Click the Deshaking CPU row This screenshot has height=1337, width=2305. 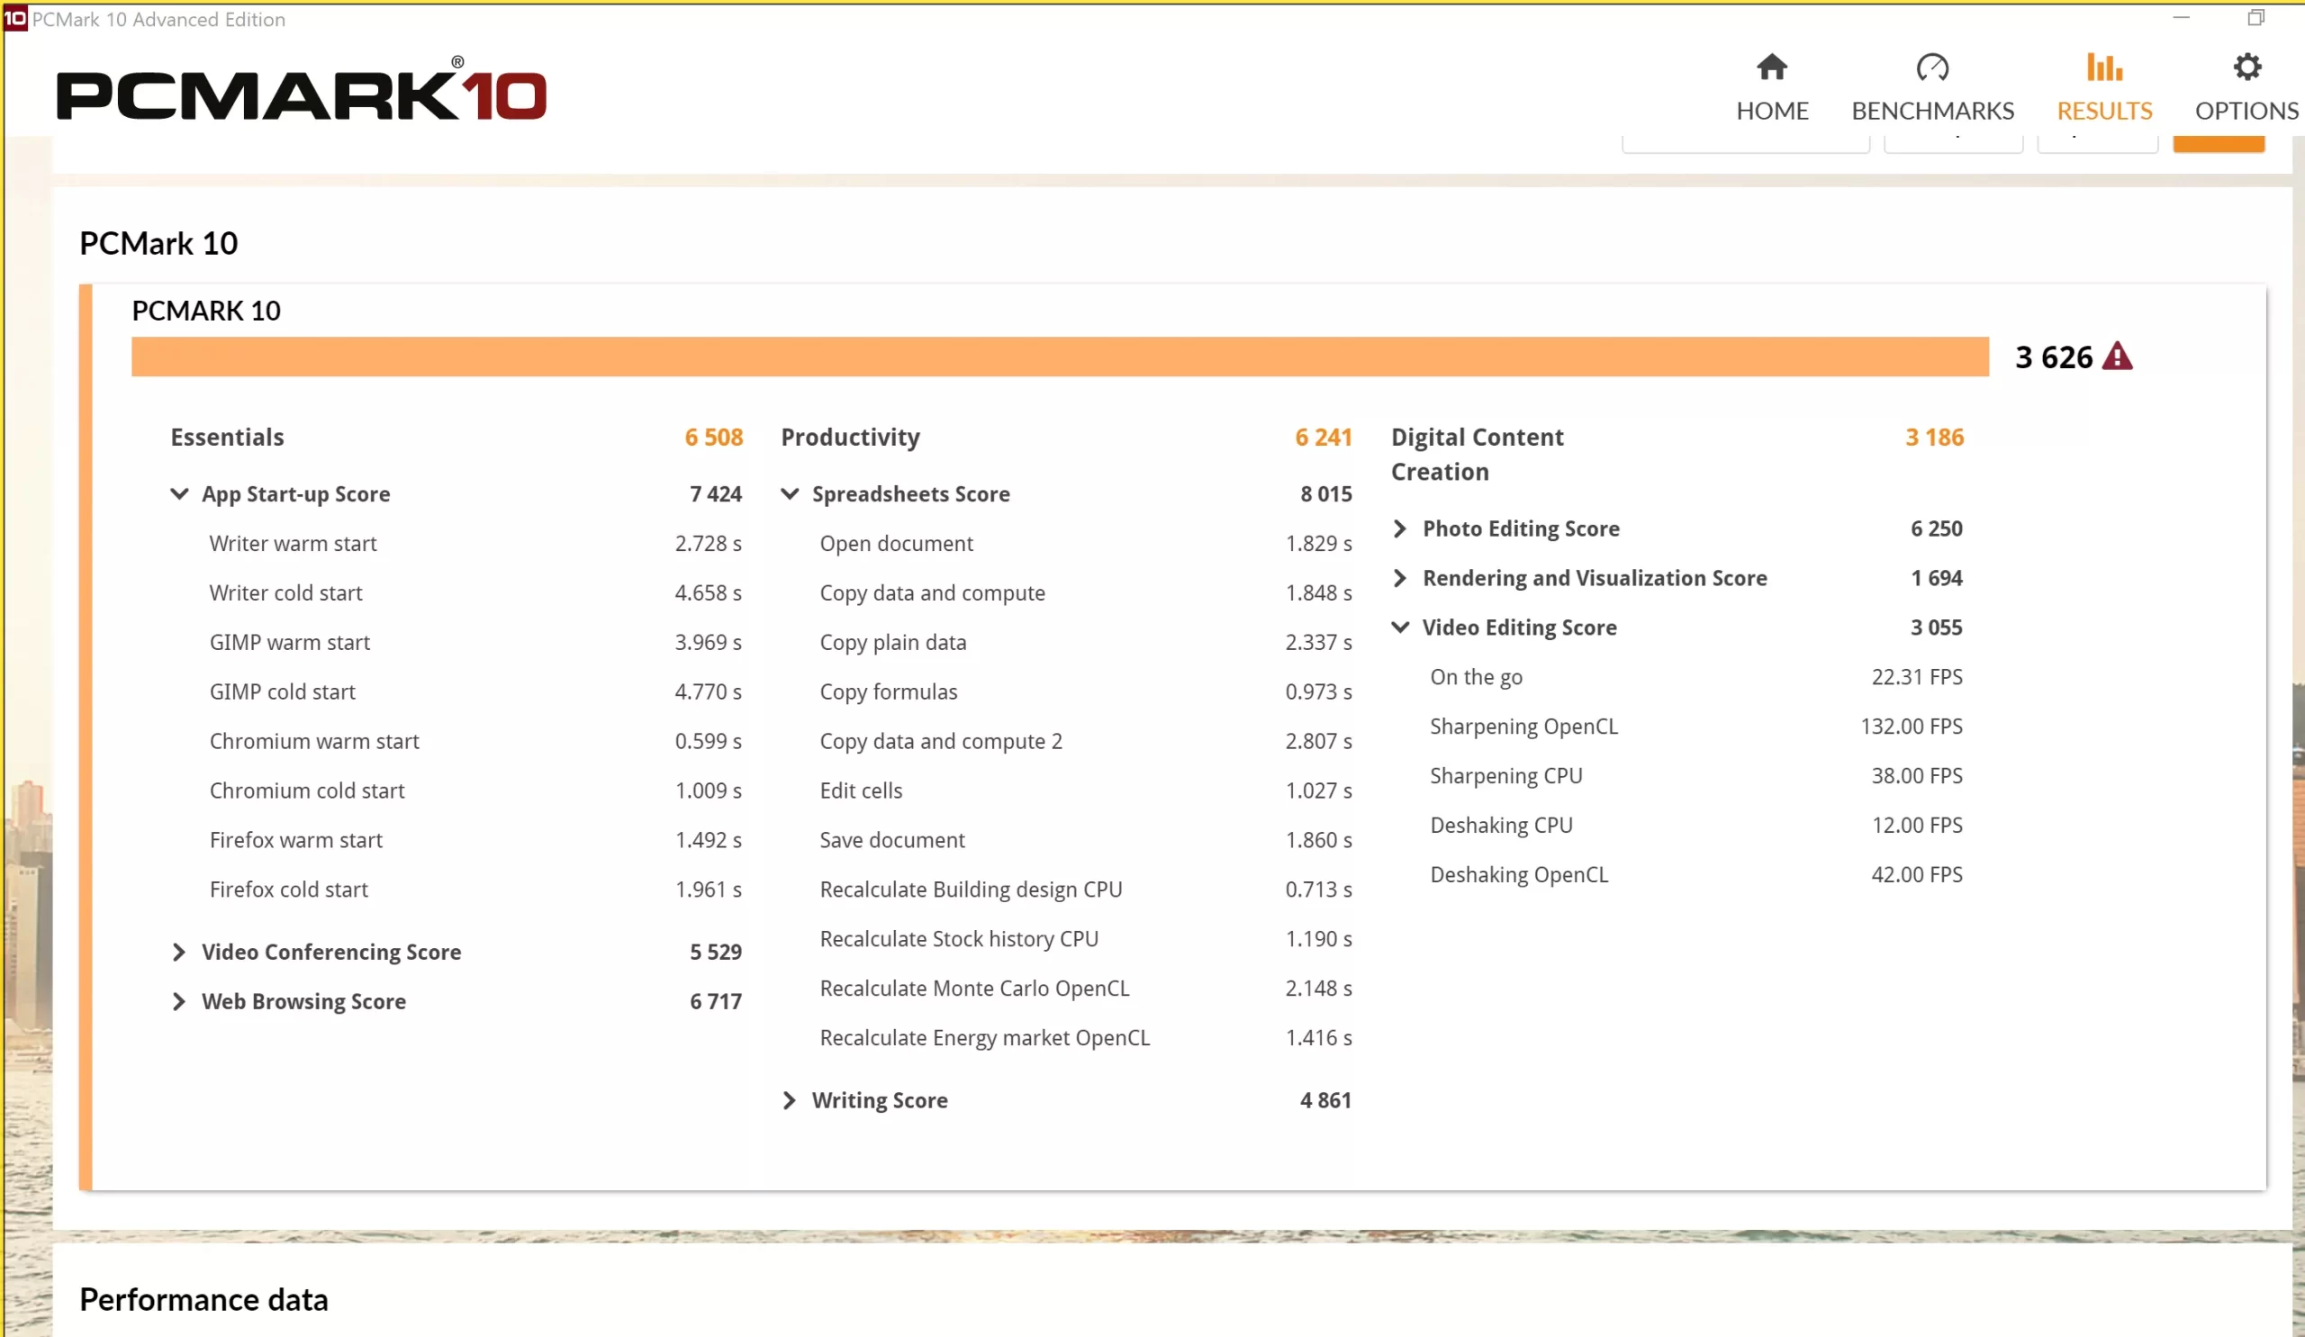(1696, 825)
